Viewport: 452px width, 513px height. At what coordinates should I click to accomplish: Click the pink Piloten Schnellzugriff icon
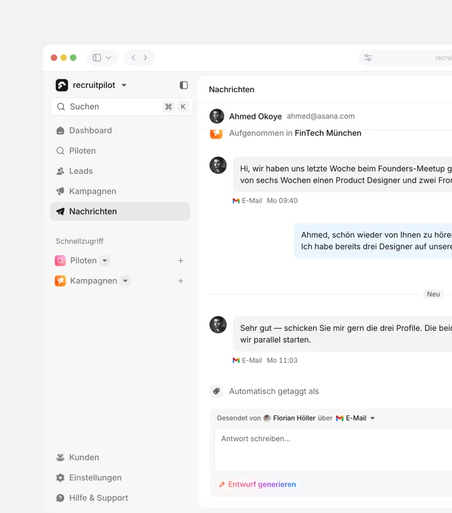tap(60, 261)
